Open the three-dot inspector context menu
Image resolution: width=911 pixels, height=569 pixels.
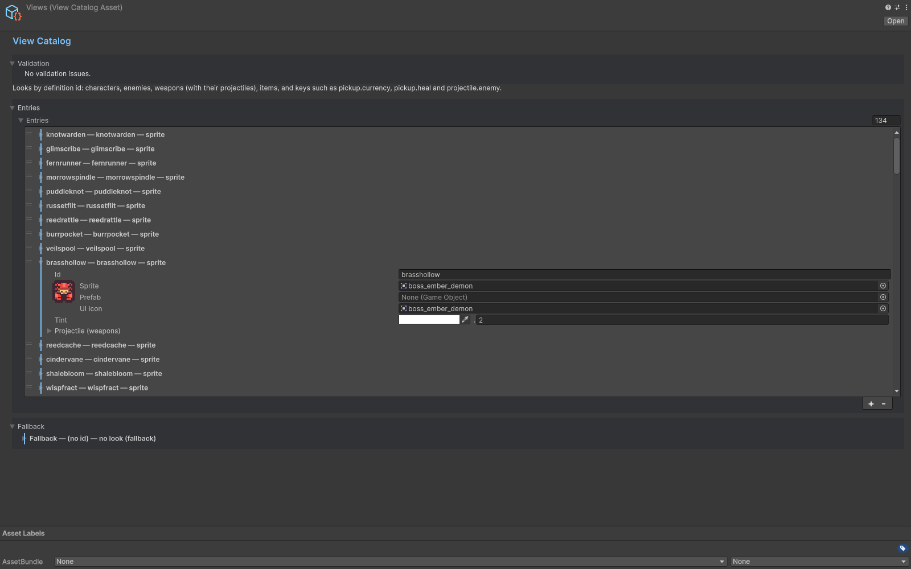tap(906, 7)
